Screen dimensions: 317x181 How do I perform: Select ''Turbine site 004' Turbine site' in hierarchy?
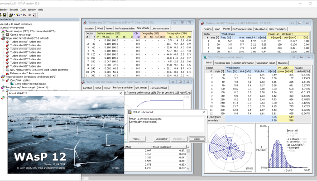pyautogui.click(x=25, y=56)
